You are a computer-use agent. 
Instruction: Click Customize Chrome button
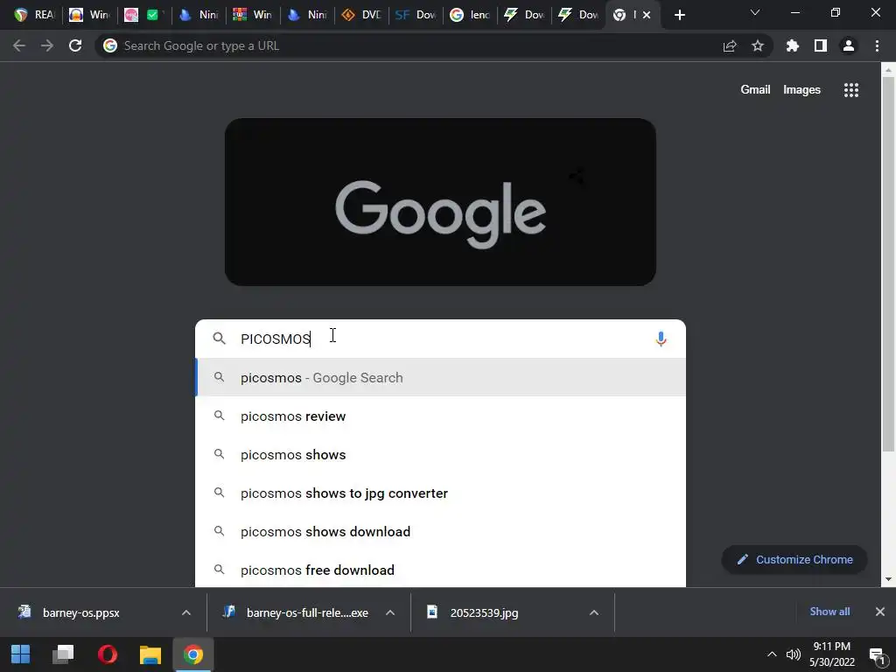click(x=794, y=559)
